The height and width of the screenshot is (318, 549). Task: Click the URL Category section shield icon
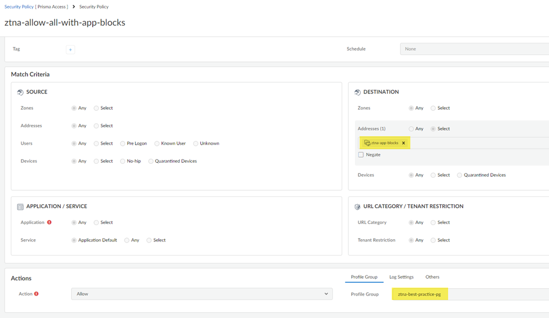tap(357, 207)
